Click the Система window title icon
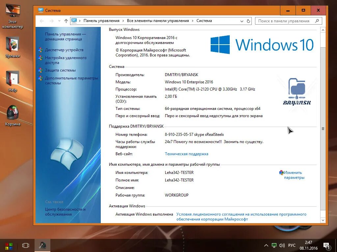Image resolution: width=337 pixels, height=252 pixels. [40, 10]
